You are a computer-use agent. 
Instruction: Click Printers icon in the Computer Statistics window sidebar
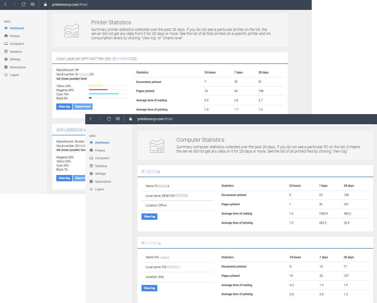[91, 150]
